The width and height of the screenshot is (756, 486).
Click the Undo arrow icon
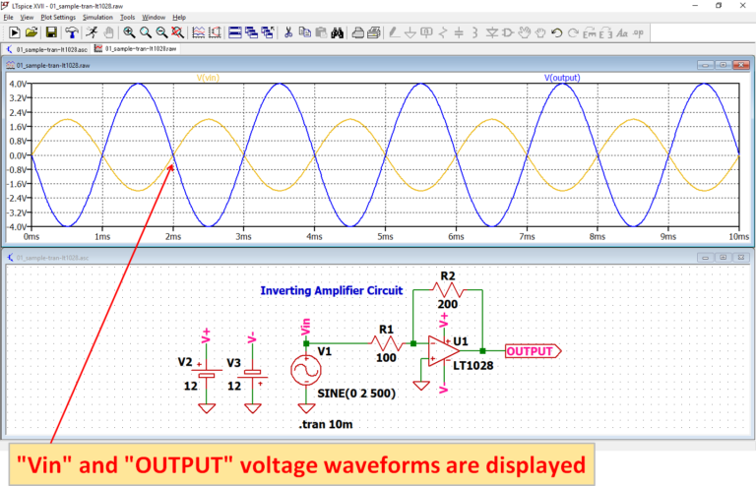pos(557,32)
